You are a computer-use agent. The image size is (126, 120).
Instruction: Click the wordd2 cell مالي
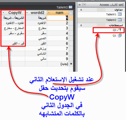point(36,59)
